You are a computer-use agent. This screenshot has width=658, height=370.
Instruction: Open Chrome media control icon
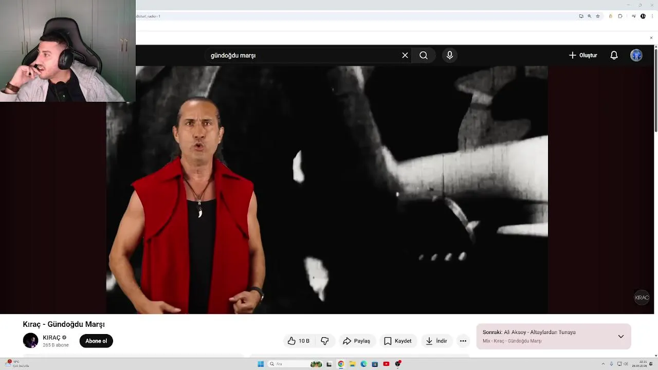634,16
